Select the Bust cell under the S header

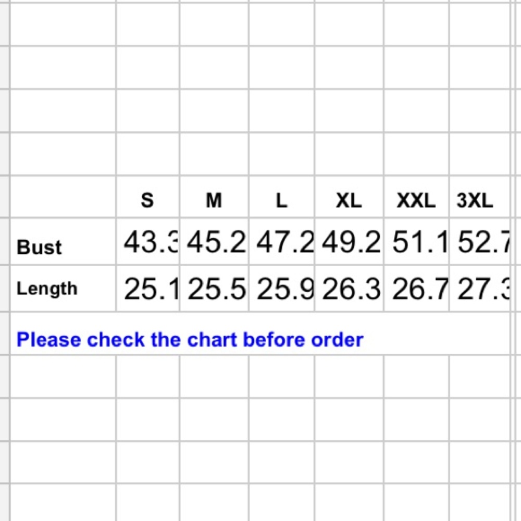pyautogui.click(x=151, y=242)
